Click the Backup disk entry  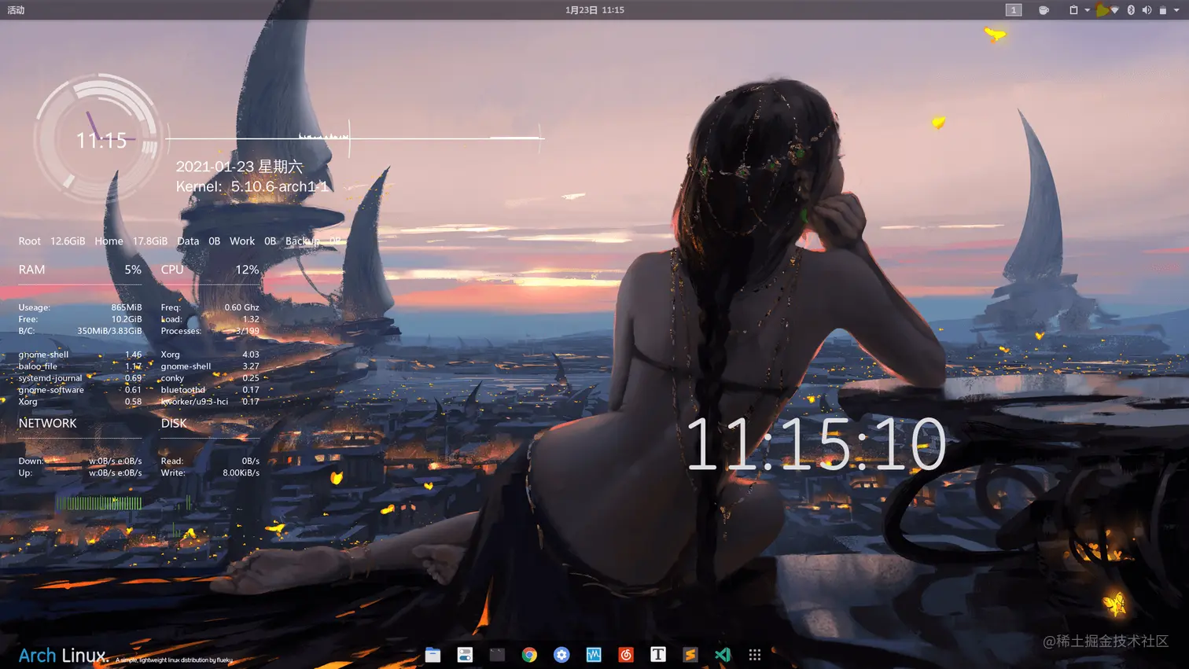coord(313,241)
